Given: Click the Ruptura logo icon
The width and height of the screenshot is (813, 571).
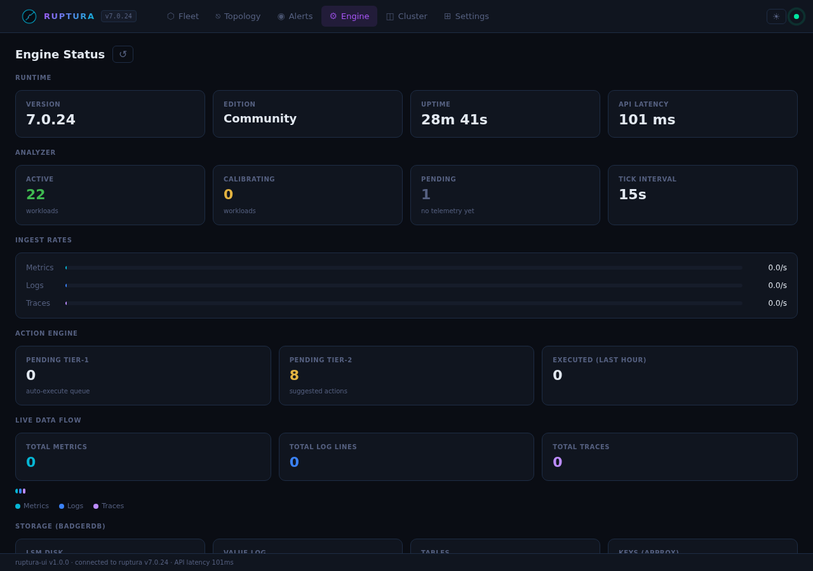Looking at the screenshot, I should pos(29,16).
